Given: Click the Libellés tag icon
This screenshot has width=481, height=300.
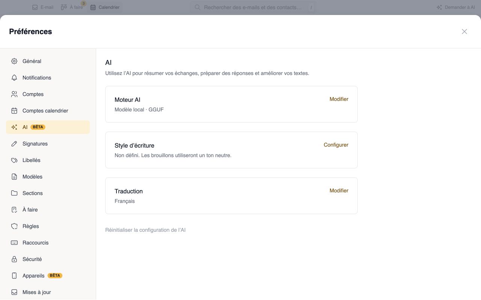Looking at the screenshot, I should tap(14, 160).
